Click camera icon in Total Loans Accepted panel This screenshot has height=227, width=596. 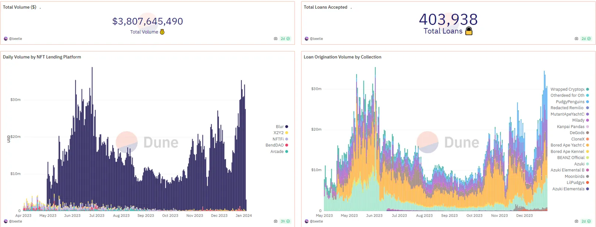[x=576, y=39]
